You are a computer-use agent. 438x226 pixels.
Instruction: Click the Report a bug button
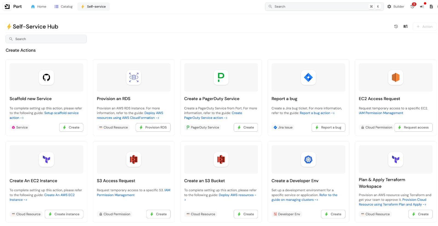coord(328,127)
